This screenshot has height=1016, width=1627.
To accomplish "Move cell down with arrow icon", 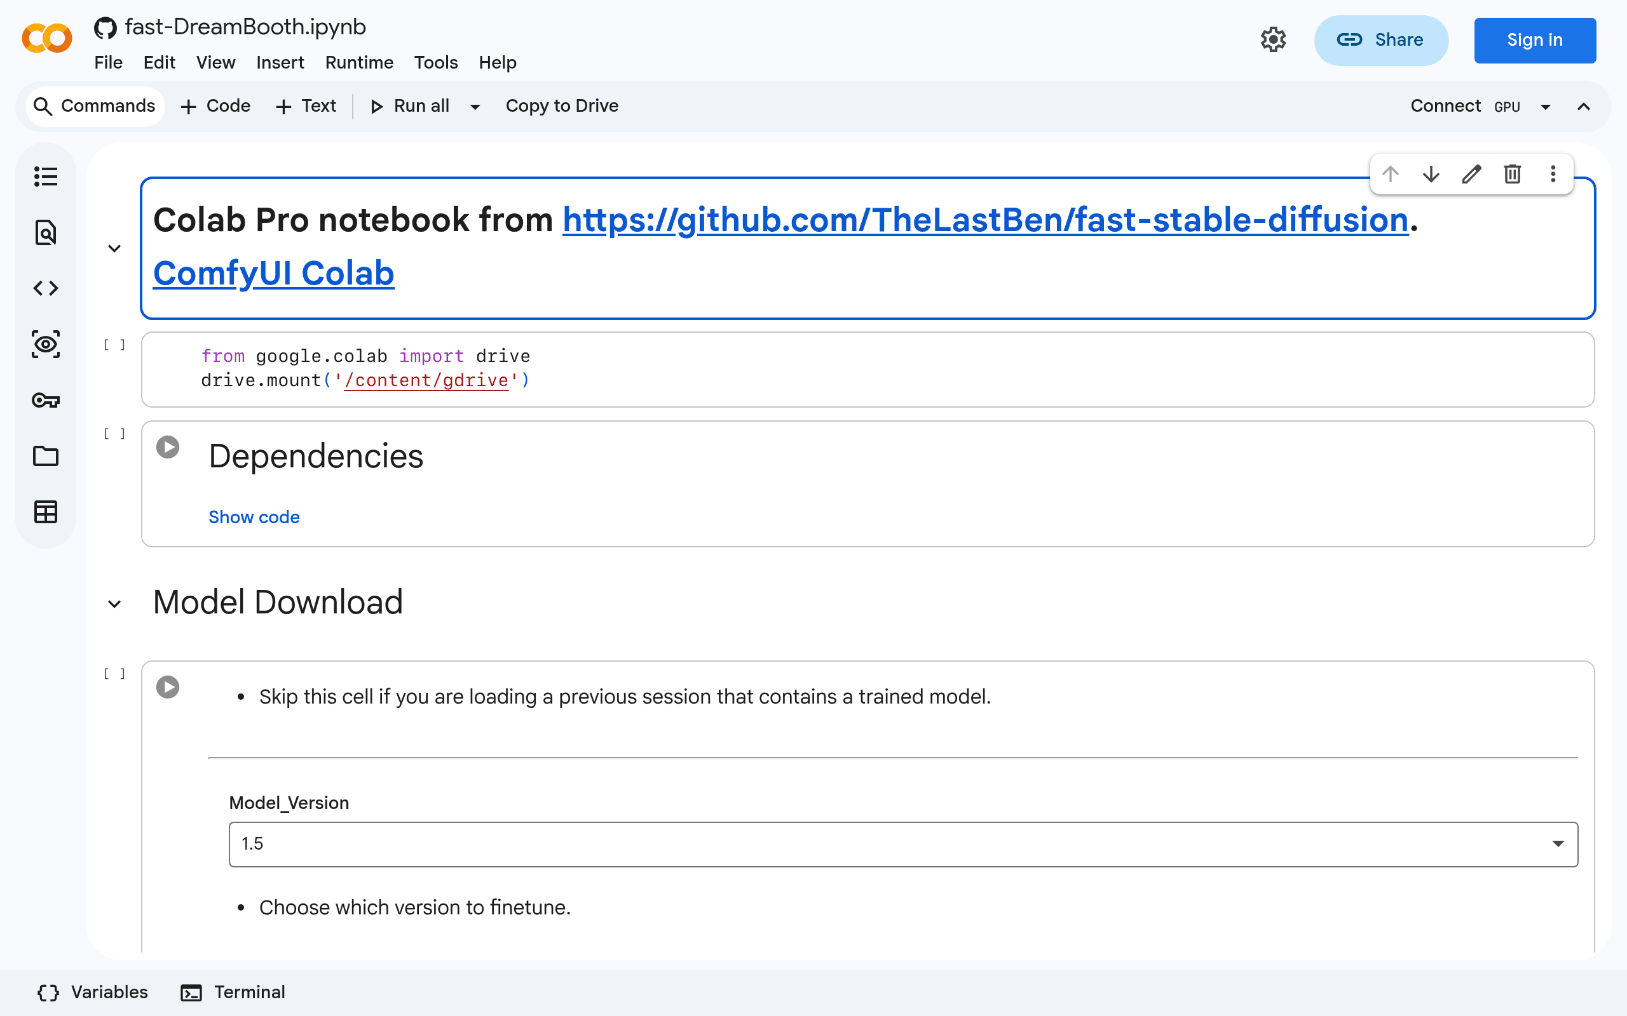I will (x=1431, y=174).
